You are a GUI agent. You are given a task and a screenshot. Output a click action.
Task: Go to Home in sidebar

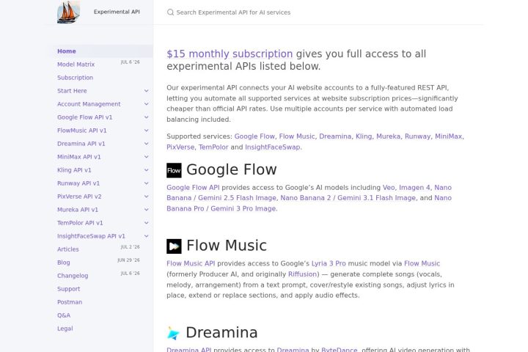click(66, 51)
